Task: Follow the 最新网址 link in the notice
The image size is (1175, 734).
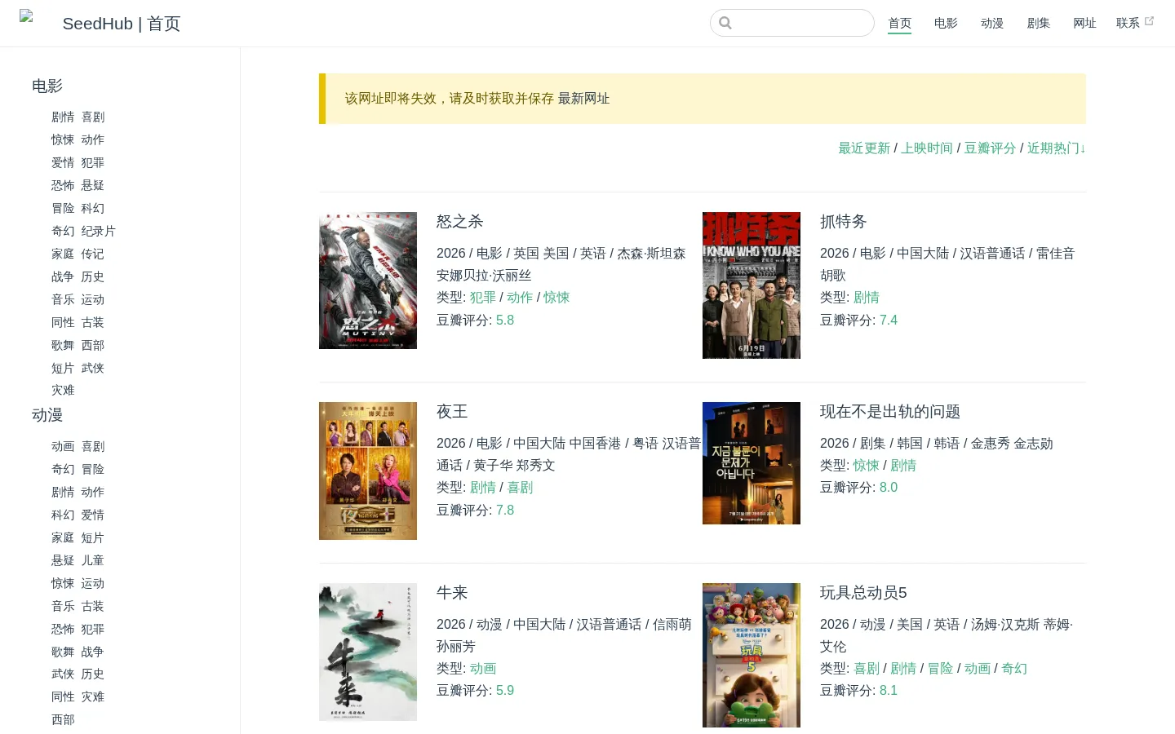Action: (583, 99)
